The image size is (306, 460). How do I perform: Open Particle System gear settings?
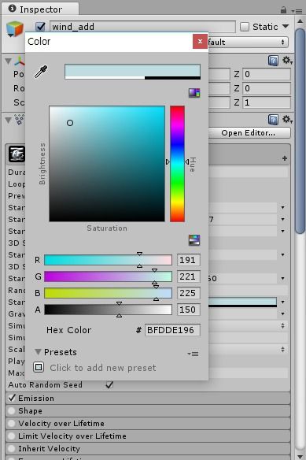287,119
